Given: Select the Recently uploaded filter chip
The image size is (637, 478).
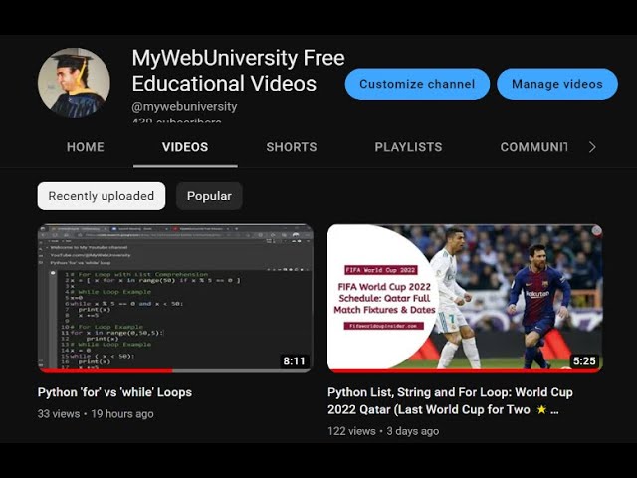Looking at the screenshot, I should click(102, 196).
